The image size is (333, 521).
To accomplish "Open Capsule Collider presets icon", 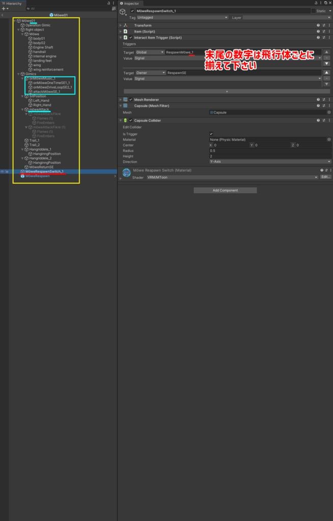I will click(324, 120).
